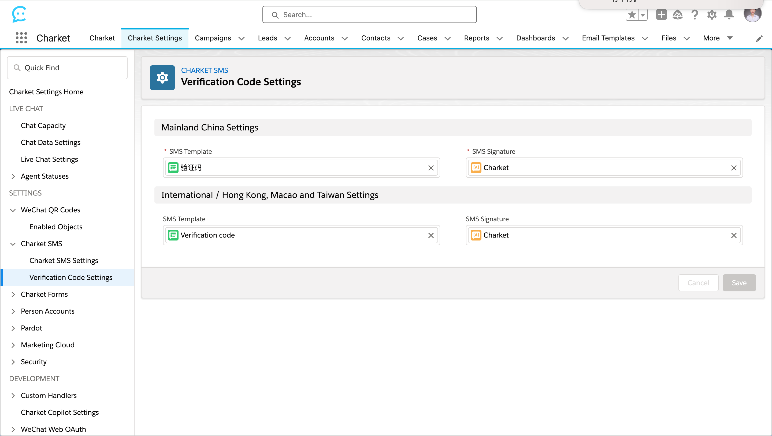Select the Charket Settings tab
This screenshot has height=436, width=772.
[155, 38]
